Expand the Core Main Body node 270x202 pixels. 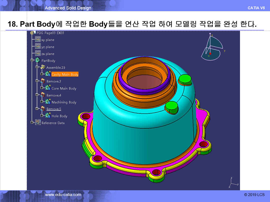click(x=42, y=88)
